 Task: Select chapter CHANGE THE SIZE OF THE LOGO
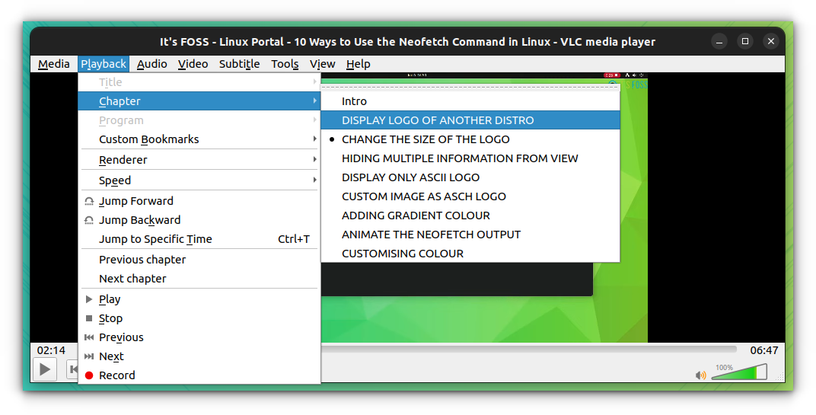click(x=426, y=139)
